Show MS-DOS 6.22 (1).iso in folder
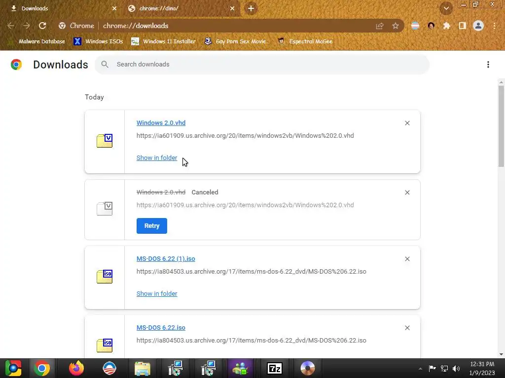 pyautogui.click(x=157, y=294)
